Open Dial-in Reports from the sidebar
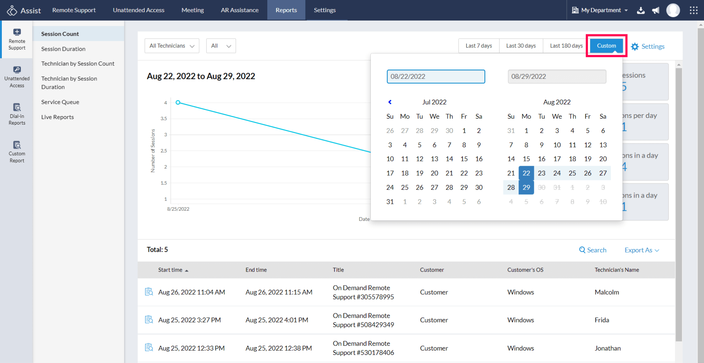Image resolution: width=704 pixels, height=363 pixels. 17,114
